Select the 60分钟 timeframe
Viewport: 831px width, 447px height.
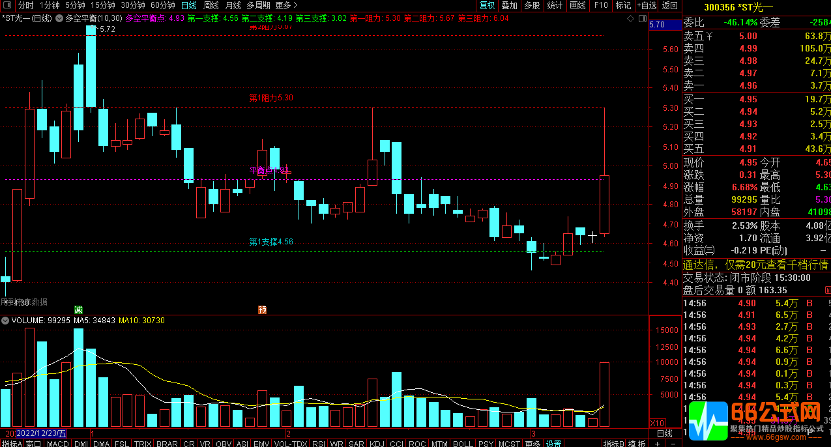pyautogui.click(x=163, y=5)
